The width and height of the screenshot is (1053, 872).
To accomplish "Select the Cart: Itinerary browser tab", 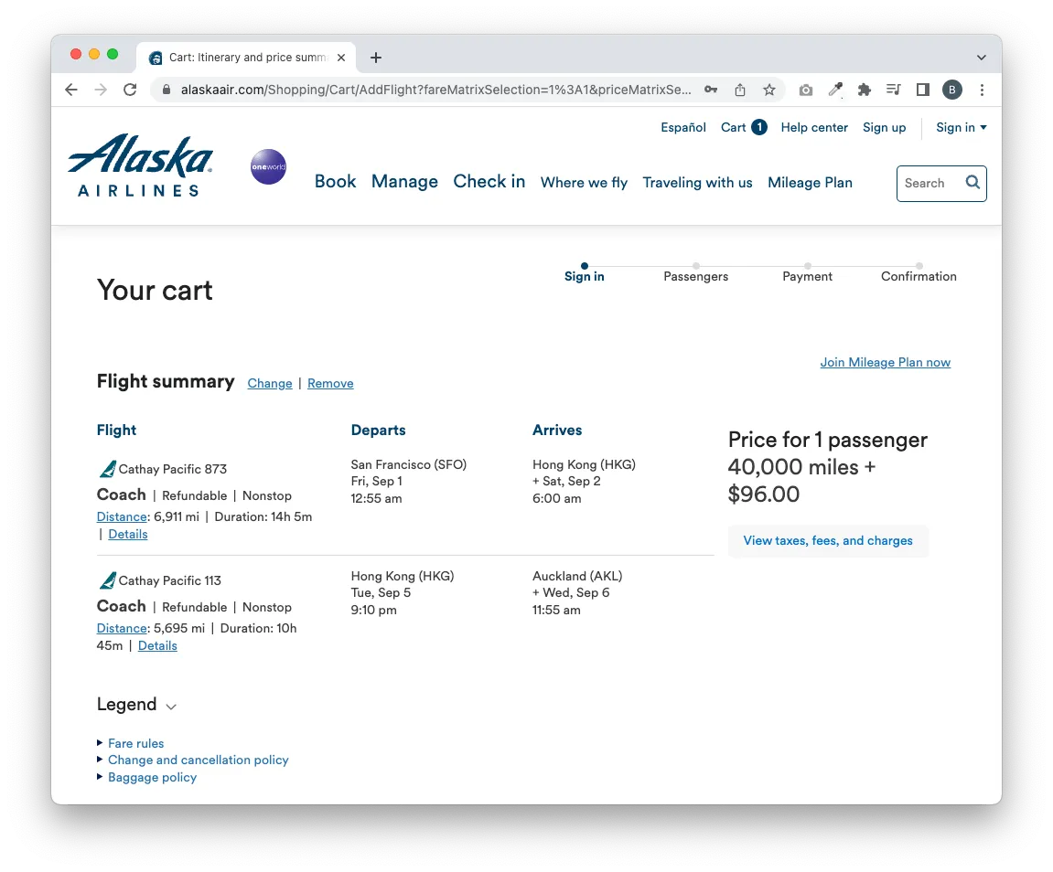I will tap(246, 58).
